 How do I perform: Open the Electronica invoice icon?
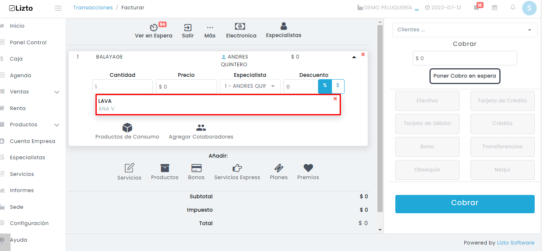(240, 26)
